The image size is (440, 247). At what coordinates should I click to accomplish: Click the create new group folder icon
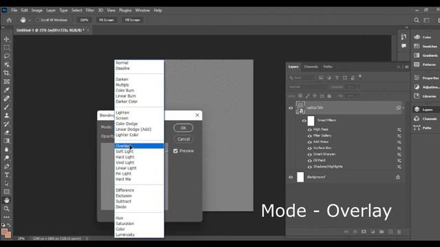(x=382, y=232)
